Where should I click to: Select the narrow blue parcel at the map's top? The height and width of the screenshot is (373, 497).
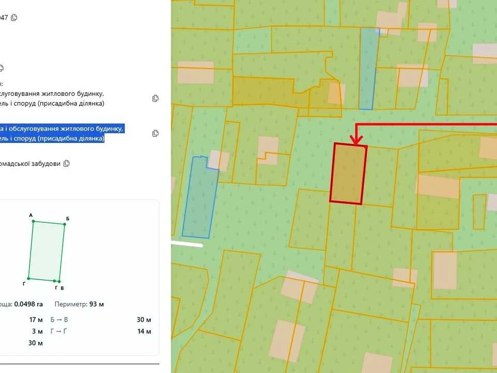point(369,69)
